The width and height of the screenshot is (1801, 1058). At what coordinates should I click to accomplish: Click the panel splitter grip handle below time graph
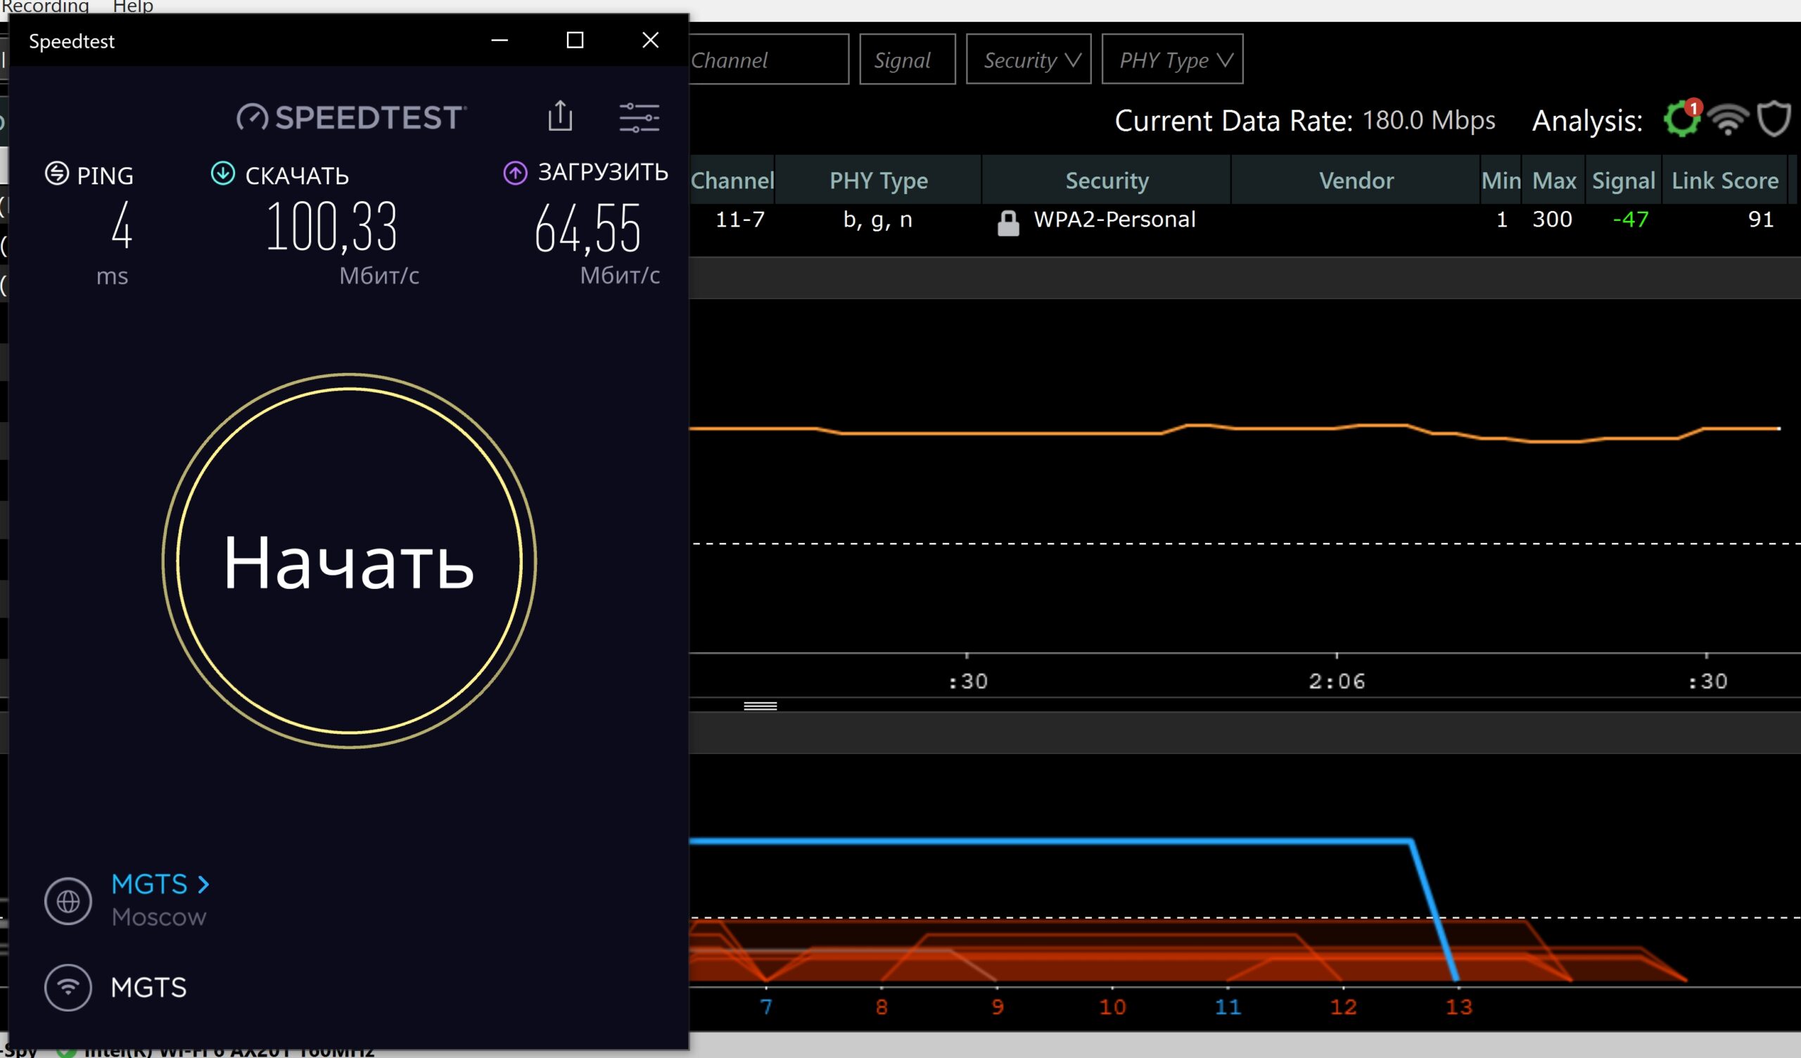coord(760,706)
